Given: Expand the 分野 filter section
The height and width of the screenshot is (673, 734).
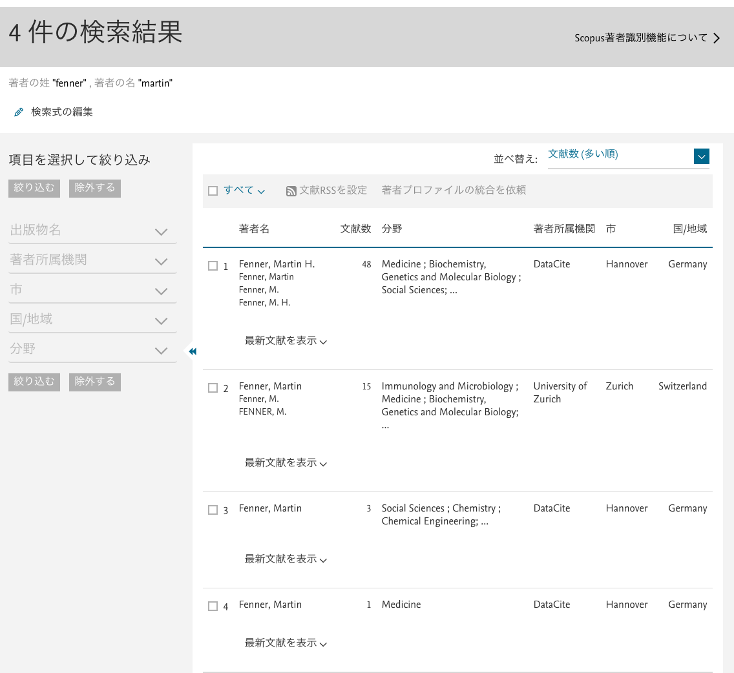Looking at the screenshot, I should pos(92,349).
